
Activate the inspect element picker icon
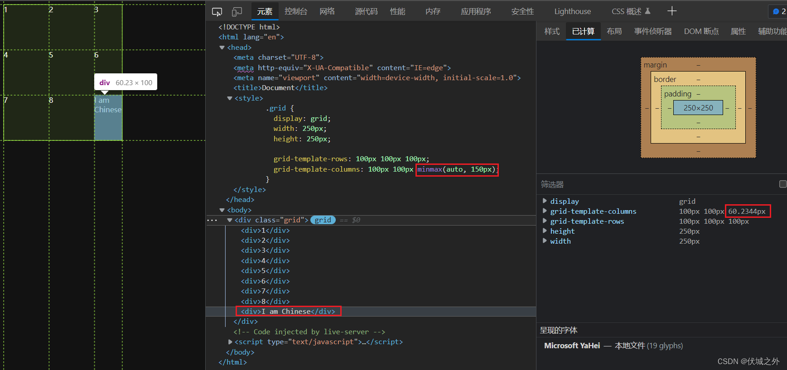pyautogui.click(x=217, y=11)
